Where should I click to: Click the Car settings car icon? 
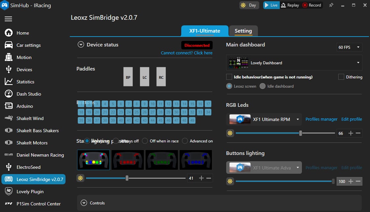[x=9, y=45]
